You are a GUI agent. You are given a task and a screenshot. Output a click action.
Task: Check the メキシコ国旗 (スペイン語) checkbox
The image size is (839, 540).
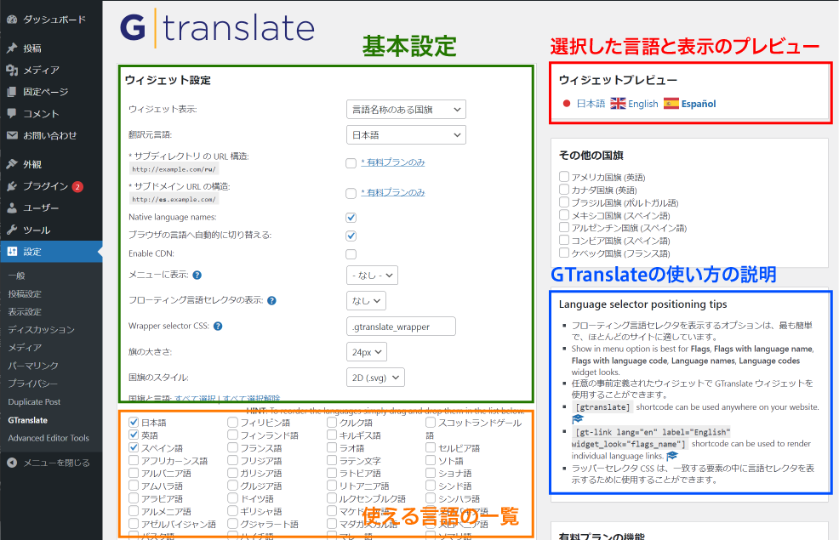click(x=564, y=215)
